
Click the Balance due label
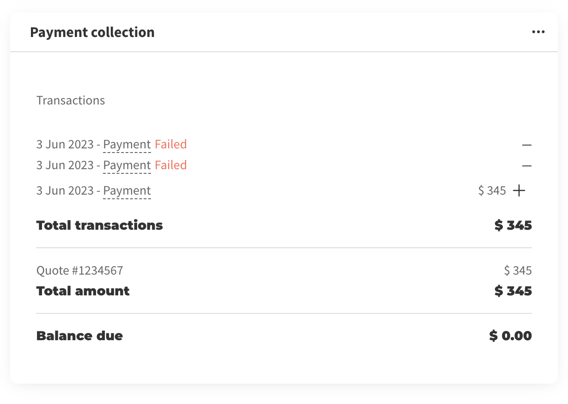79,336
